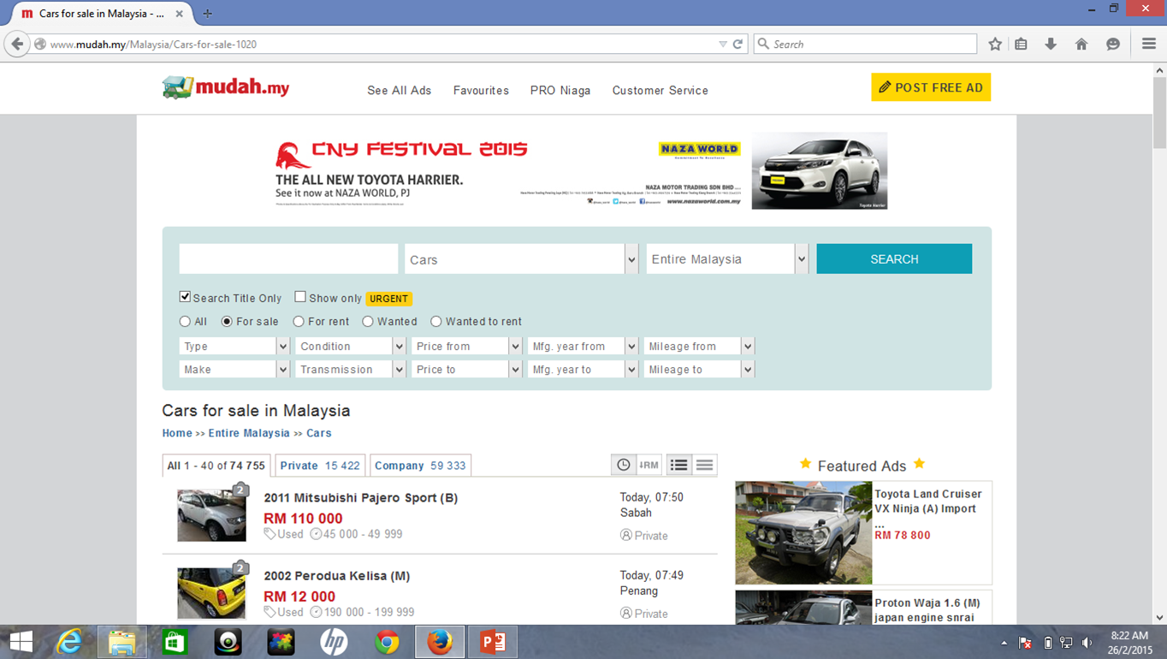This screenshot has height=659, width=1167.
Task: Open Firefox hamburger menu
Action: pyautogui.click(x=1149, y=44)
